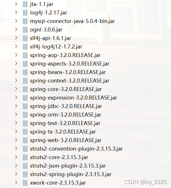Screen dimensions: 171x188
Task: Expand spring-tx-3.2.0.RELEASE.jar node
Action: [16, 132]
